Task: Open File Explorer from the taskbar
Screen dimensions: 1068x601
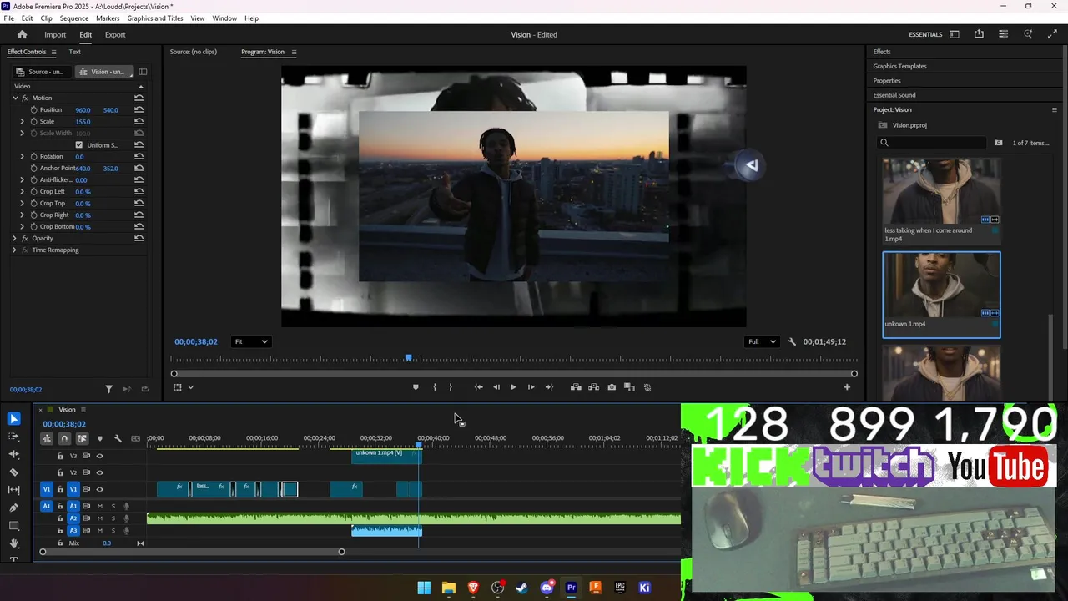Action: (448, 588)
